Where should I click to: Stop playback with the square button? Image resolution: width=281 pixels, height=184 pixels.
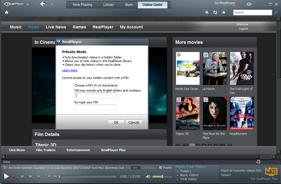coord(30,177)
